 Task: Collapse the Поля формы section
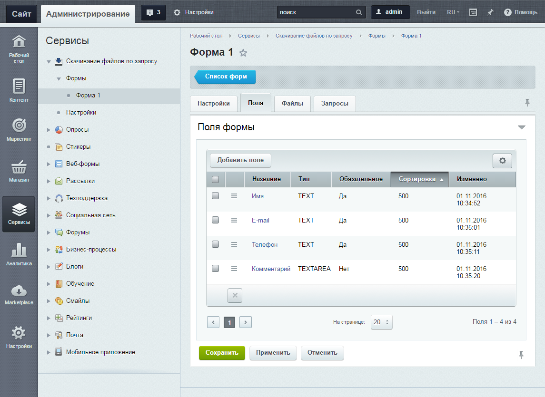click(521, 127)
